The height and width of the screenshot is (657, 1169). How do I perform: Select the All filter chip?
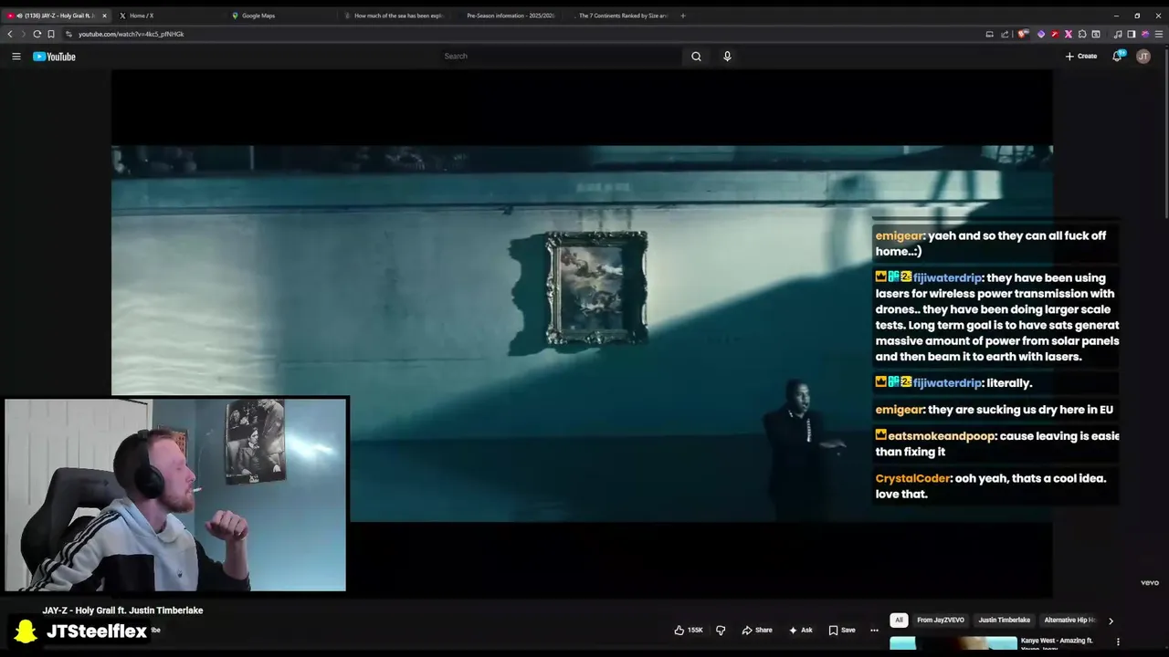899,620
